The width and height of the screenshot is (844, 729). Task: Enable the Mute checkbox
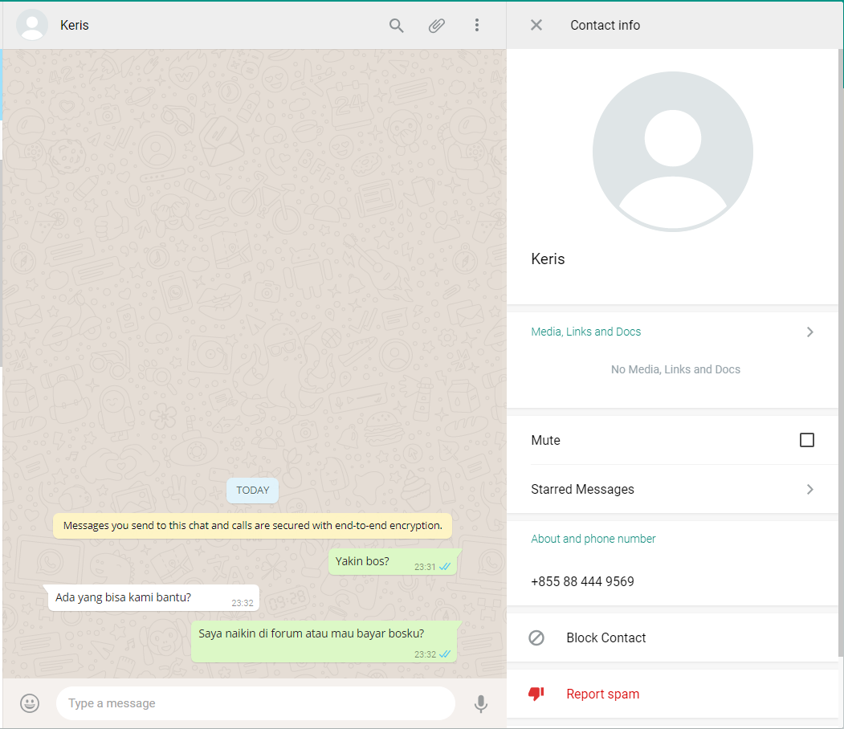807,440
